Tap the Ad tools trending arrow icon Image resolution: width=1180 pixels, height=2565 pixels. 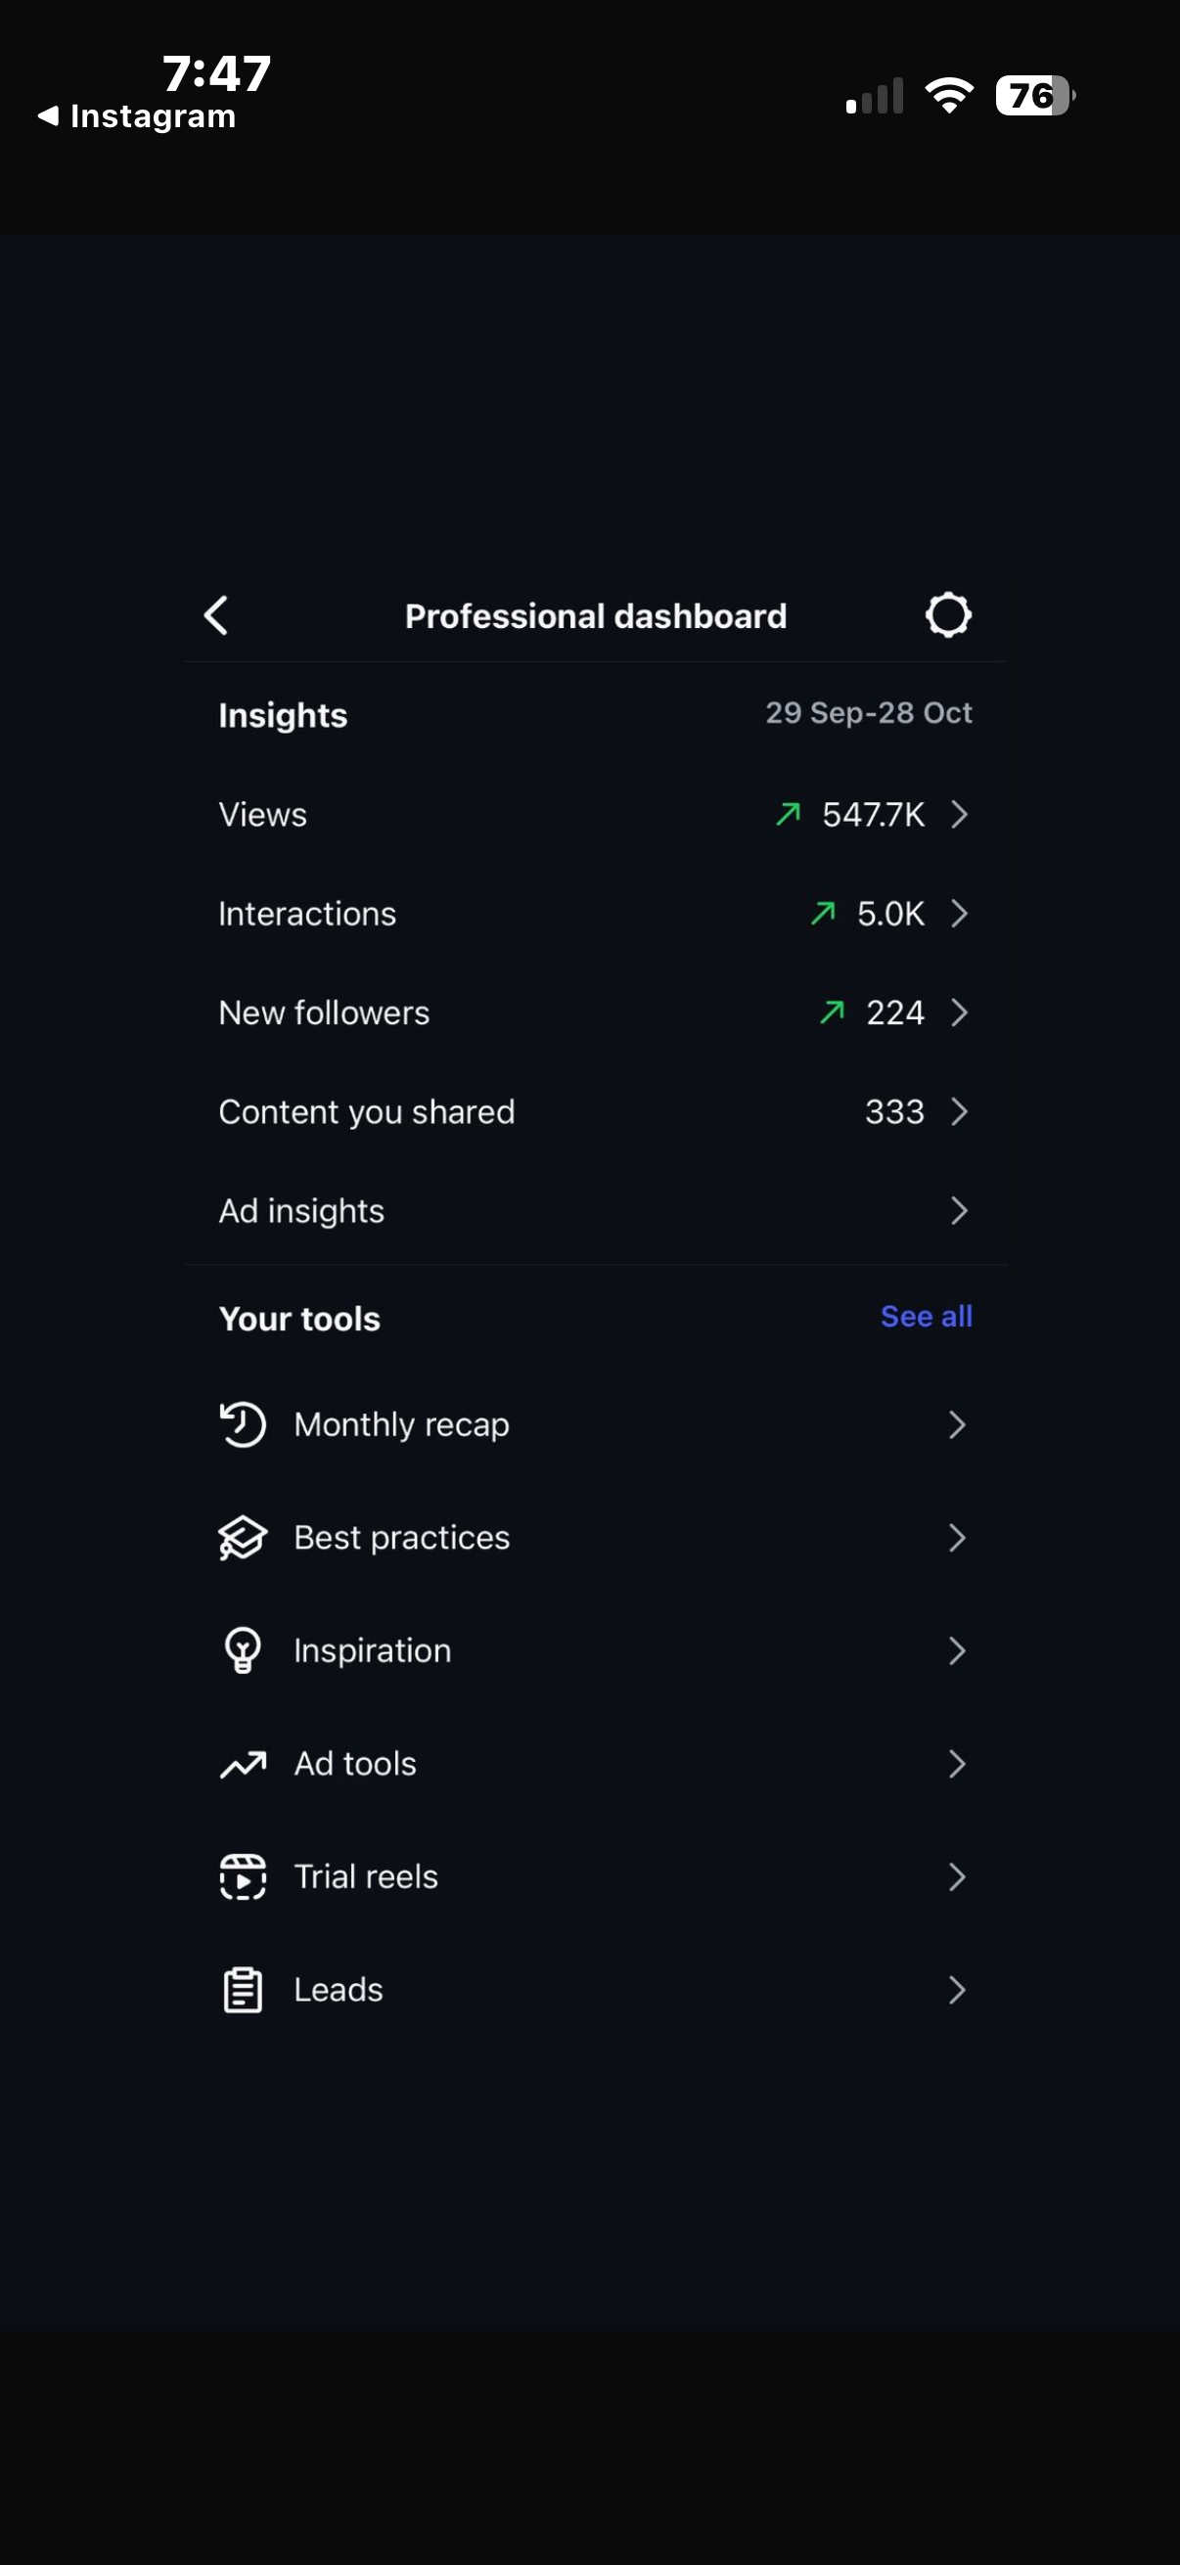coord(242,1764)
